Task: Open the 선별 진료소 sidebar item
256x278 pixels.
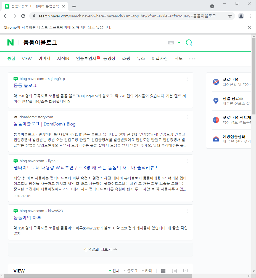Action: 232,101
